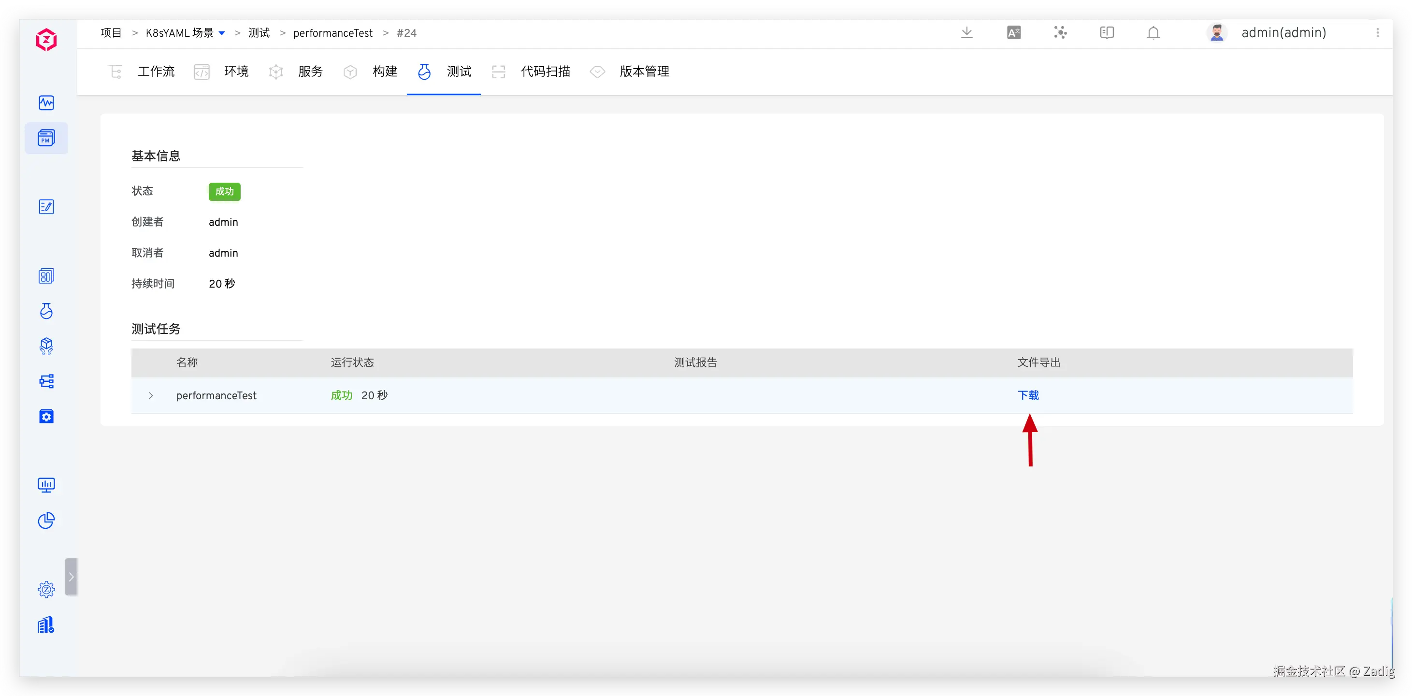Expand the performanceTest task row

click(151, 395)
